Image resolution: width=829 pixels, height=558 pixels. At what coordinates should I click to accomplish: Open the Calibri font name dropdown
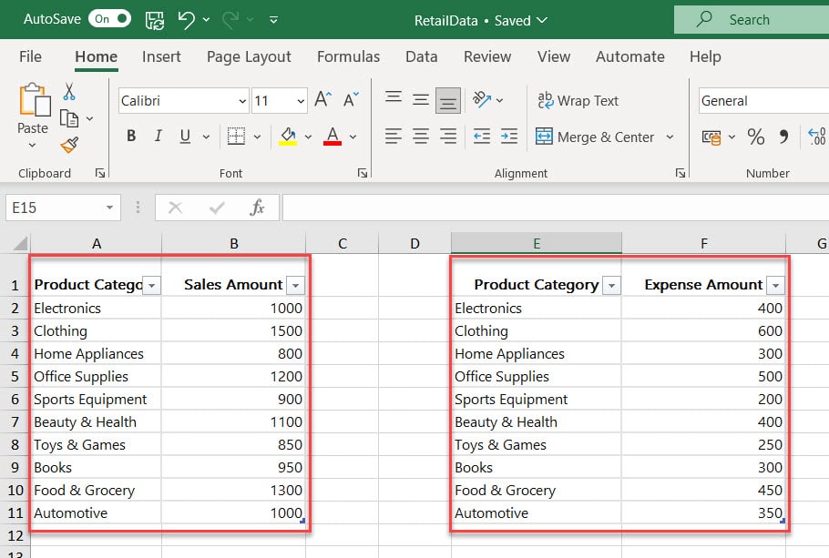coord(242,101)
